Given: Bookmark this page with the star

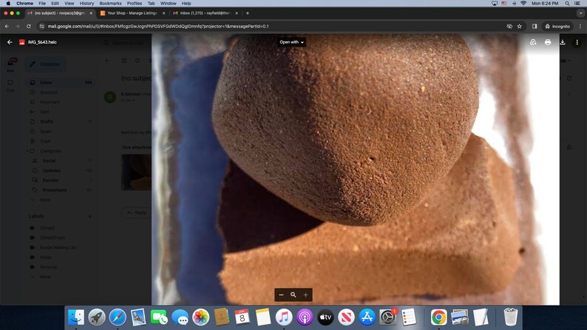Looking at the screenshot, I should tap(519, 26).
